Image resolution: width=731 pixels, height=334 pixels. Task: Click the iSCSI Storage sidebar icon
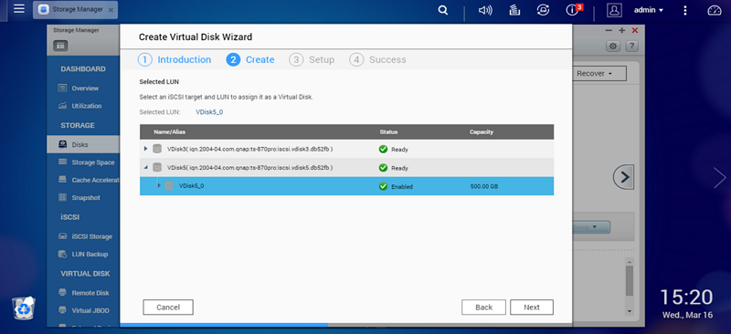62,236
